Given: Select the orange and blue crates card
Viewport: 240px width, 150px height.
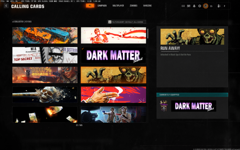Looking at the screenshot, I should (45, 35).
